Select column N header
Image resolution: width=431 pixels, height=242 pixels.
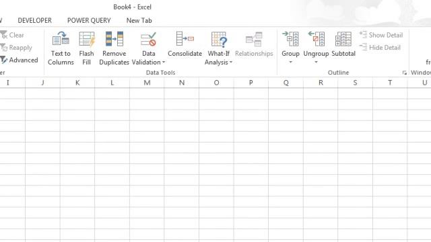click(x=182, y=83)
